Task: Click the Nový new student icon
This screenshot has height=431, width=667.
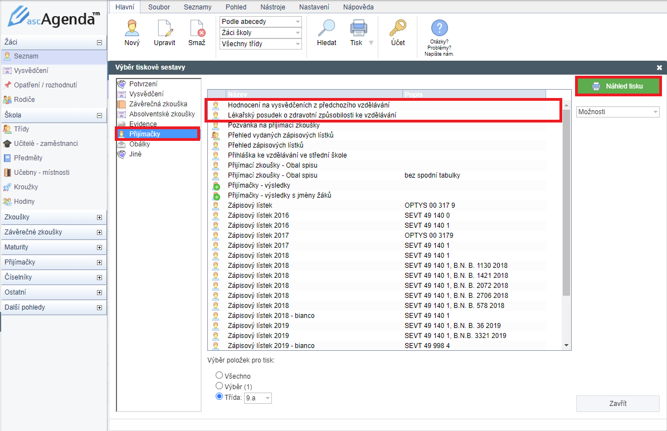Action: [132, 29]
